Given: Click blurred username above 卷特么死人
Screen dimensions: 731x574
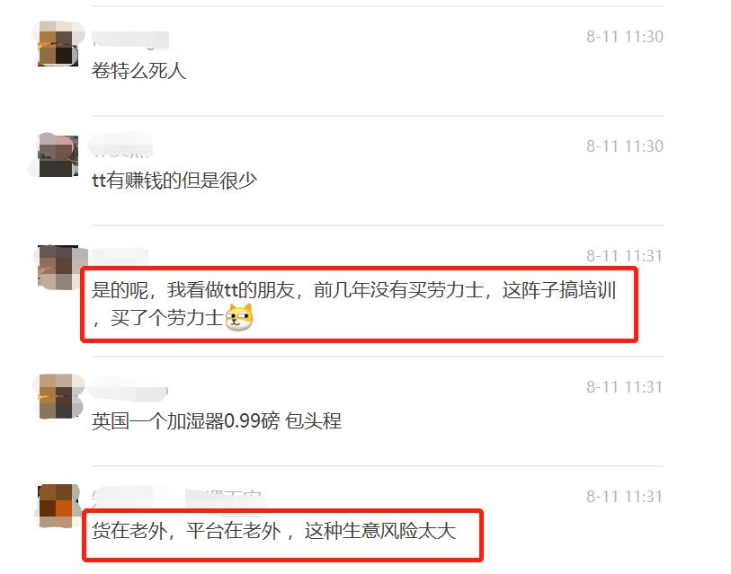Looking at the screenshot, I should (x=130, y=40).
